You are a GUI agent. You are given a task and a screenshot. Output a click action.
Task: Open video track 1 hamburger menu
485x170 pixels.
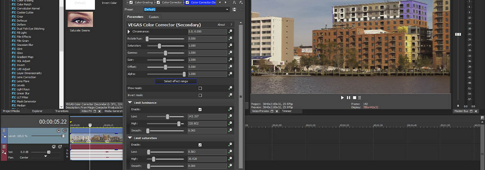tap(4, 130)
